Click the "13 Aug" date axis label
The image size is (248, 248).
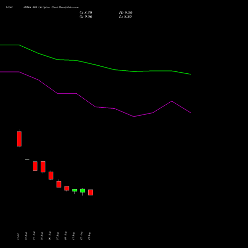pos(89,236)
